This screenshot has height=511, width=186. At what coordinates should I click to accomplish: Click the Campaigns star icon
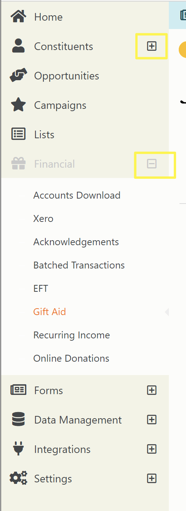[x=18, y=105]
